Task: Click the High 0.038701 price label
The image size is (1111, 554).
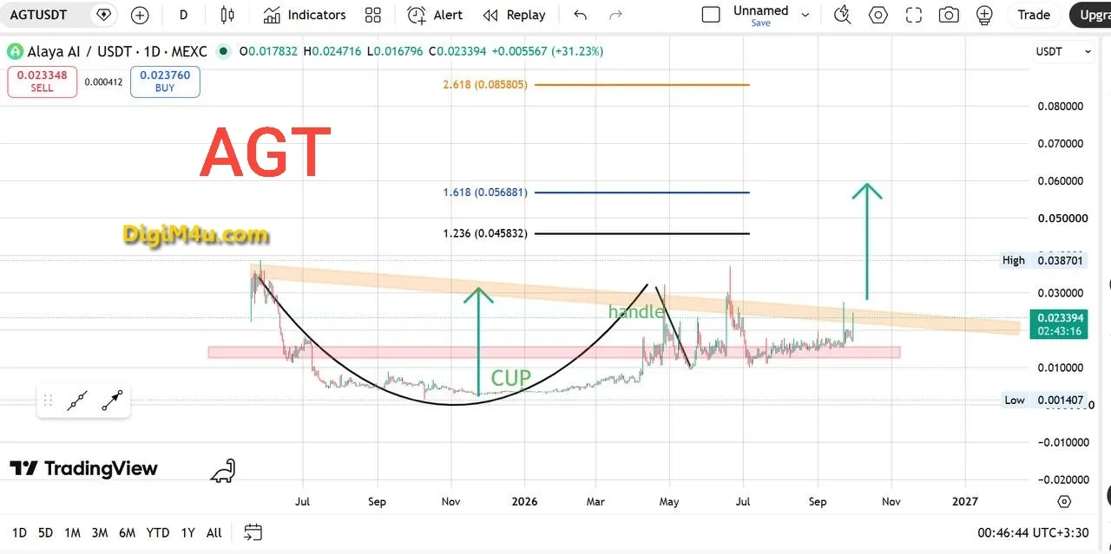Action: coord(1042,260)
